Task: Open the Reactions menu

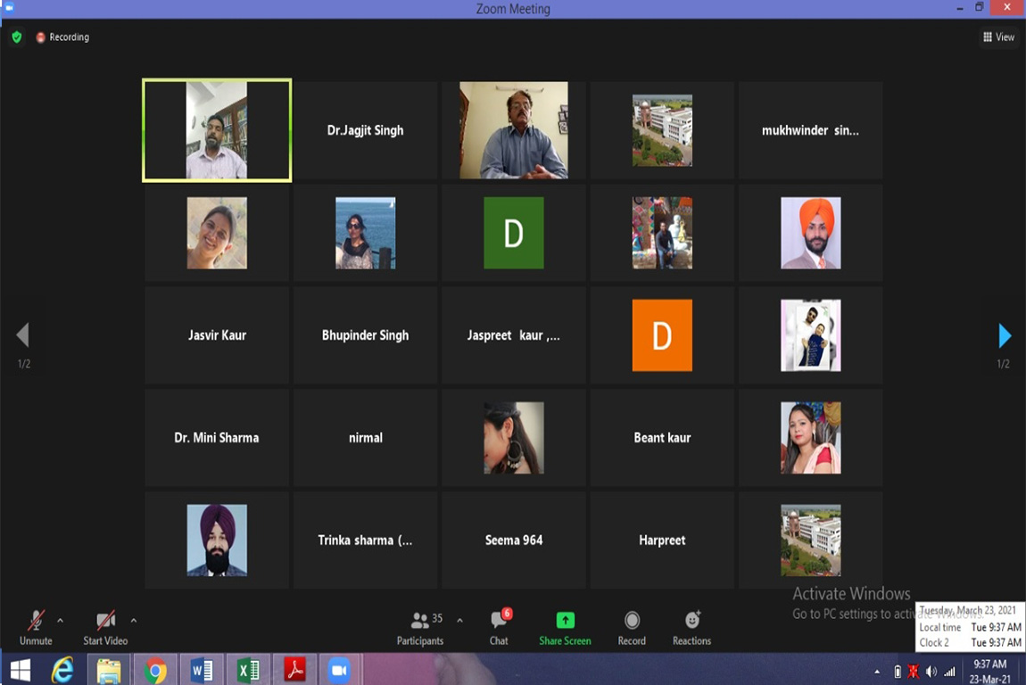Action: point(691,628)
